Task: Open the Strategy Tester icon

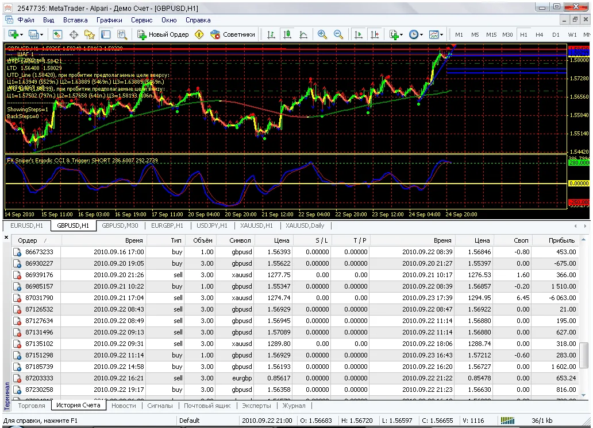Action: click(x=122, y=34)
